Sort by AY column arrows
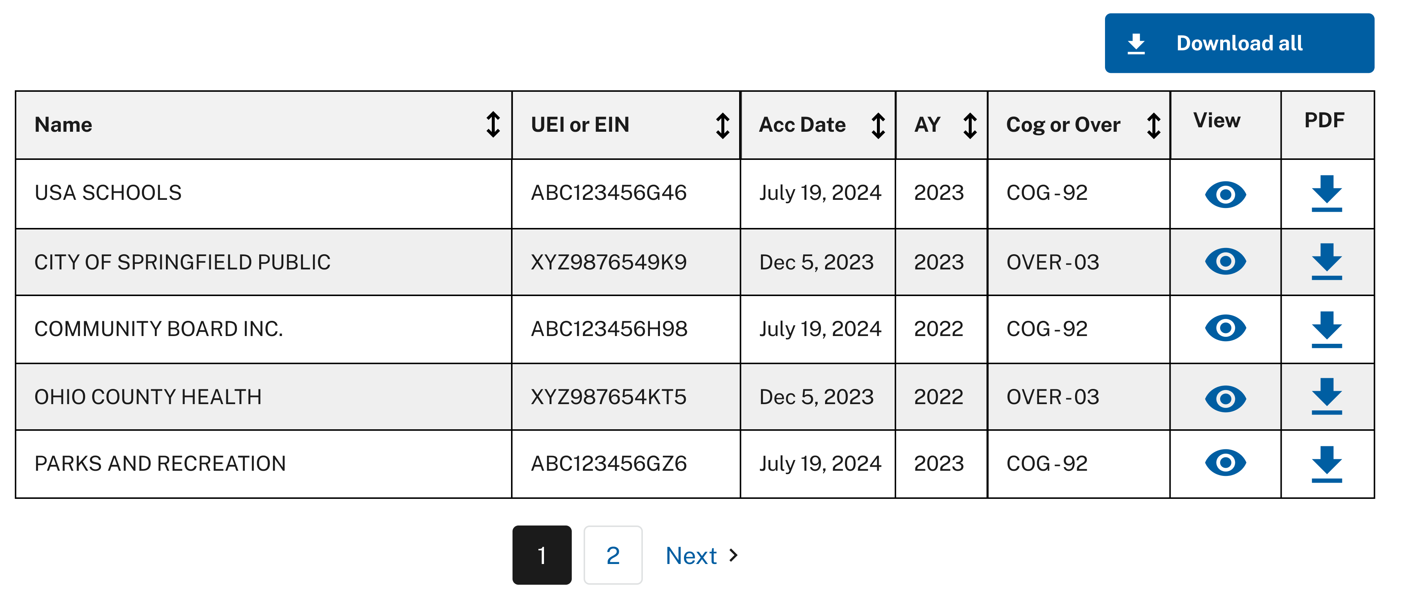 click(x=970, y=125)
